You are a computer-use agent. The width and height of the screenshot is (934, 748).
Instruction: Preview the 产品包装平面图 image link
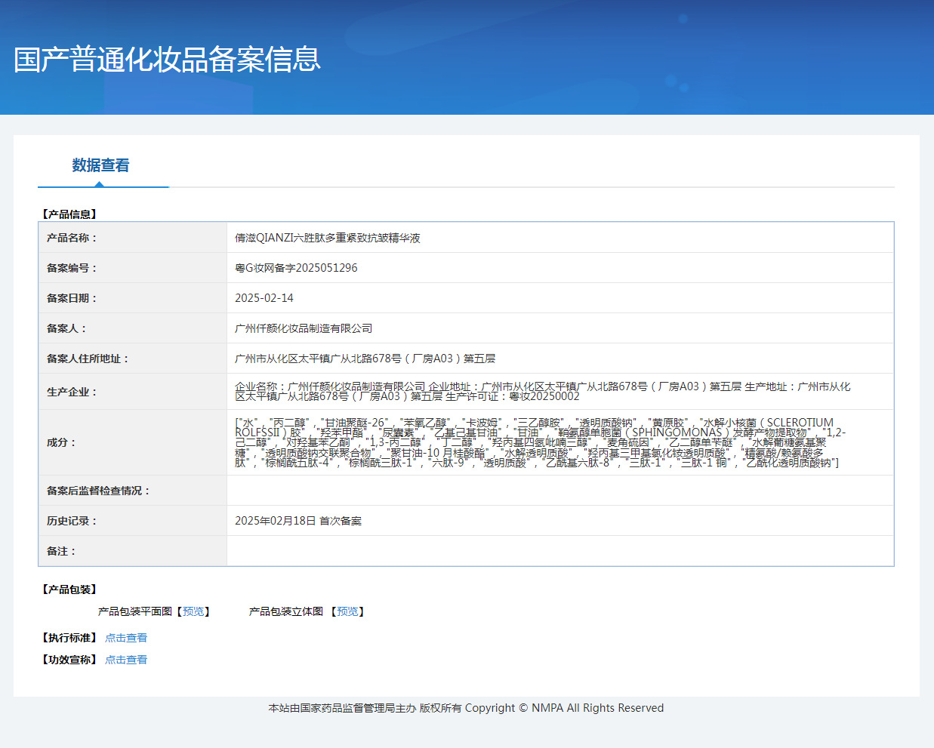pos(193,611)
